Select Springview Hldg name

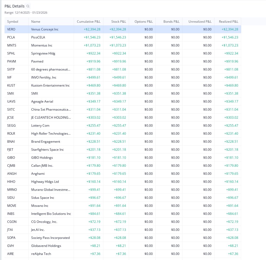[x=43, y=53]
